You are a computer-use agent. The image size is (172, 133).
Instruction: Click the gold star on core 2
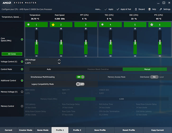pos(53,25)
